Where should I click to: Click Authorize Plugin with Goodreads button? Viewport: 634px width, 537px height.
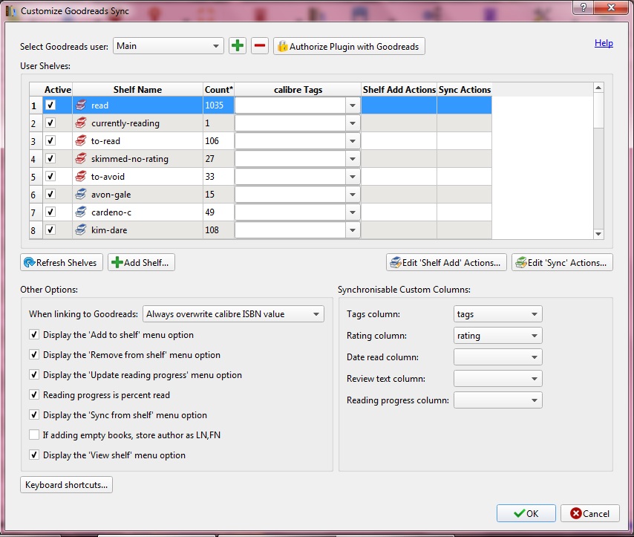point(349,46)
